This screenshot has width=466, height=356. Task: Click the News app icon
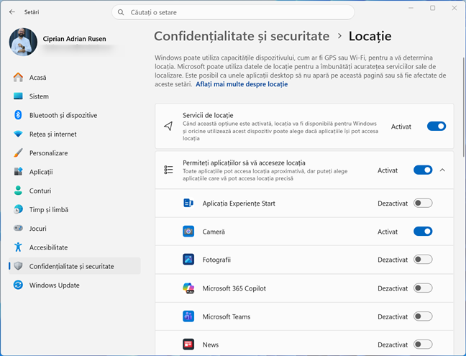coord(188,344)
